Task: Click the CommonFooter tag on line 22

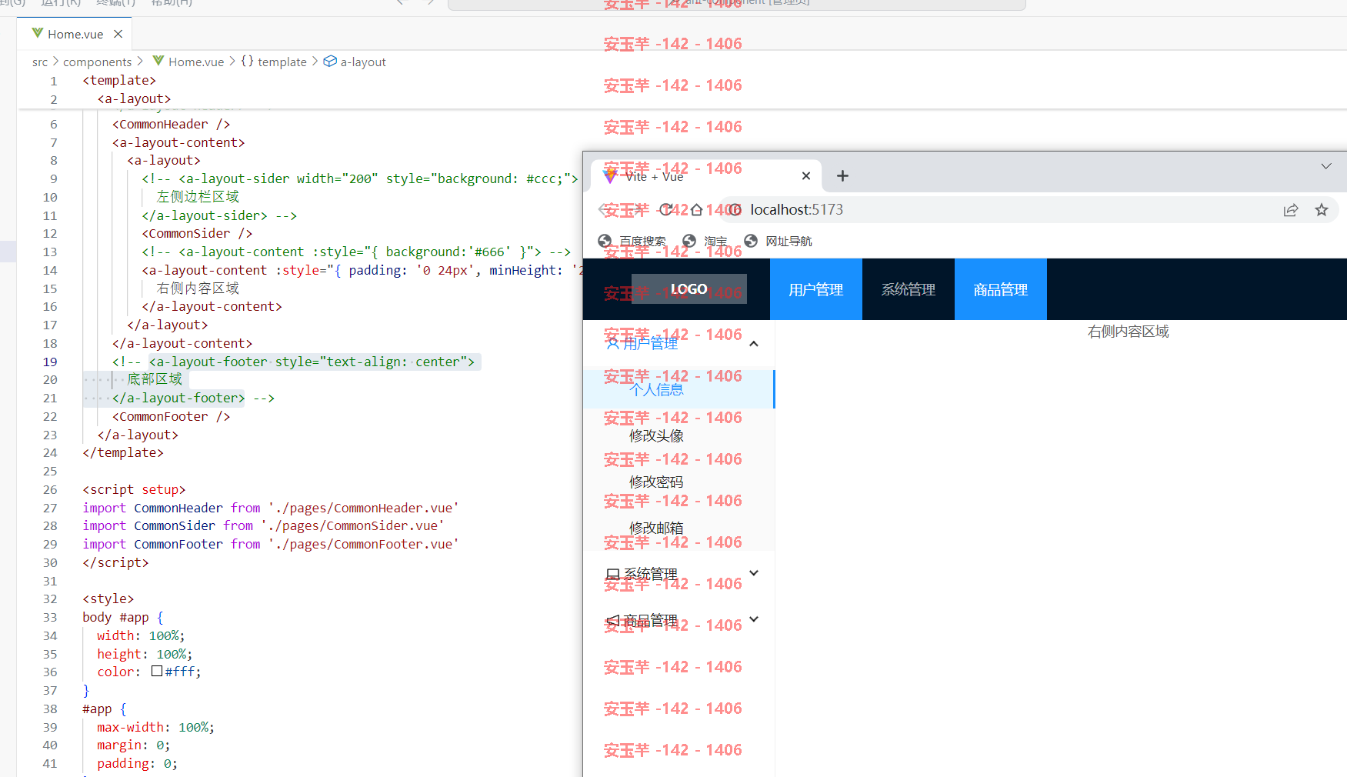Action: (171, 416)
